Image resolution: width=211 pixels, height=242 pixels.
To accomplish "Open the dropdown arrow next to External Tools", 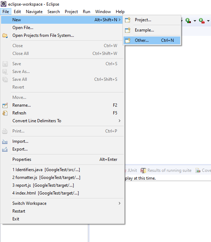I will click(208, 21).
